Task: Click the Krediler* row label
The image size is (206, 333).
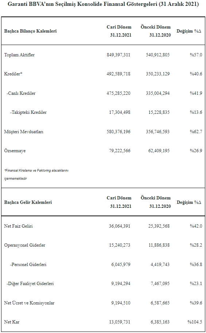Action: [x=13, y=74]
